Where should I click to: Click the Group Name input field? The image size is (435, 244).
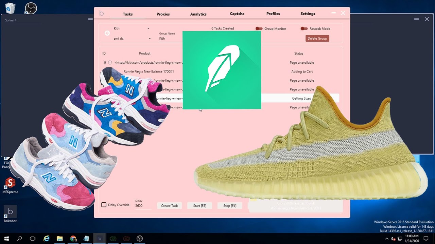[170, 39]
